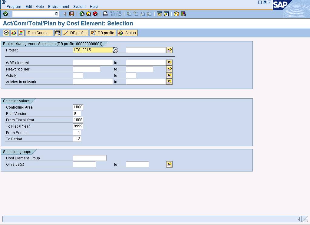This screenshot has height=225, width=310.
Task: Click the Activity from field
Action: [78, 75]
